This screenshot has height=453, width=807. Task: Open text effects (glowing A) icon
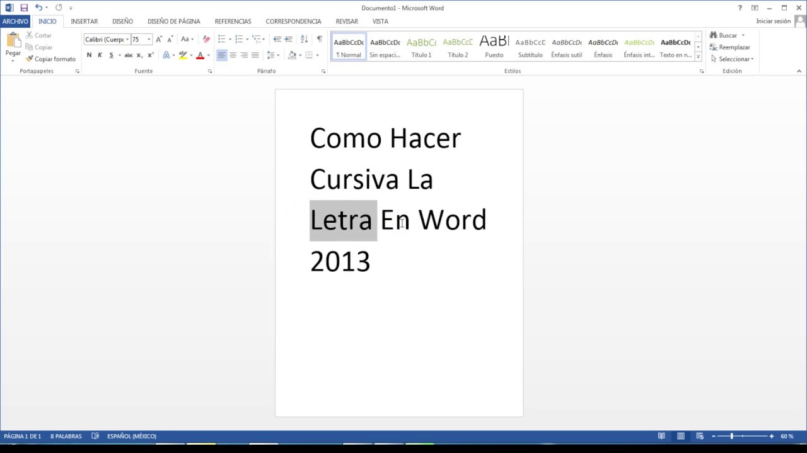166,55
